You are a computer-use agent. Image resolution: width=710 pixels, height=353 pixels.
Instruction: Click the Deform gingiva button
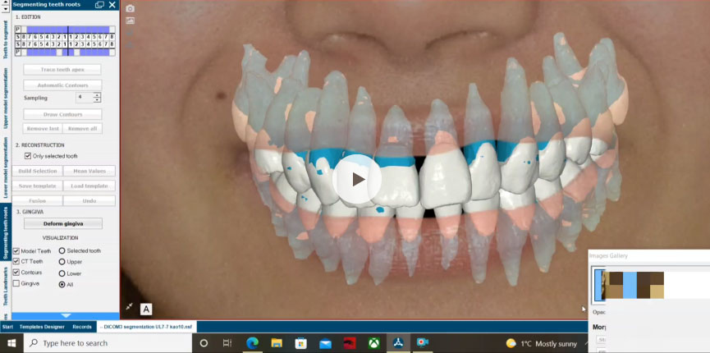(63, 223)
